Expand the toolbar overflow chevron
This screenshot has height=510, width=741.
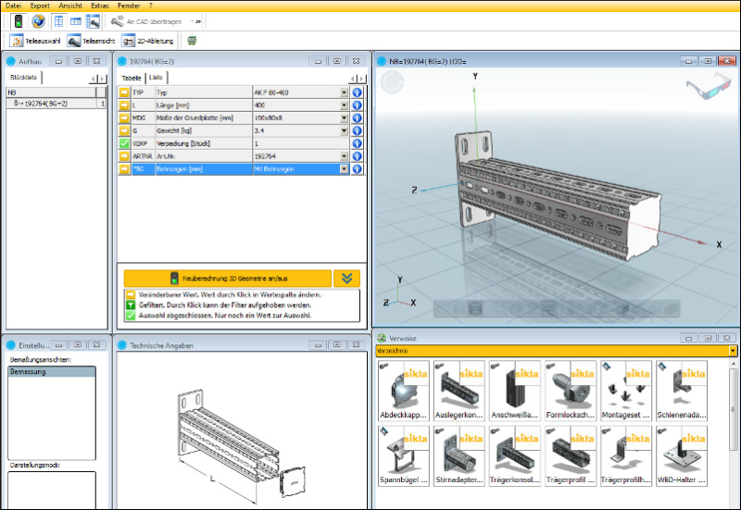tap(196, 21)
